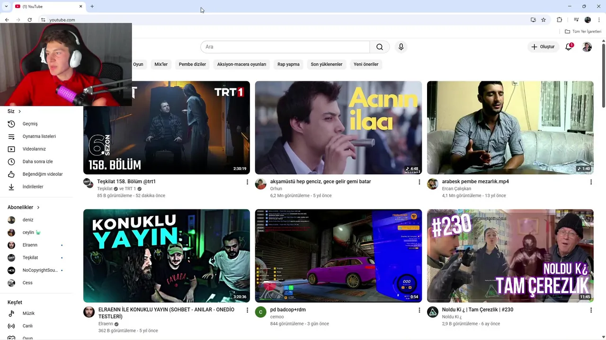Open Orhun channel avatar

[261, 184]
